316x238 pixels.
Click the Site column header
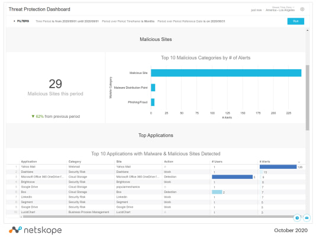tap(119, 162)
